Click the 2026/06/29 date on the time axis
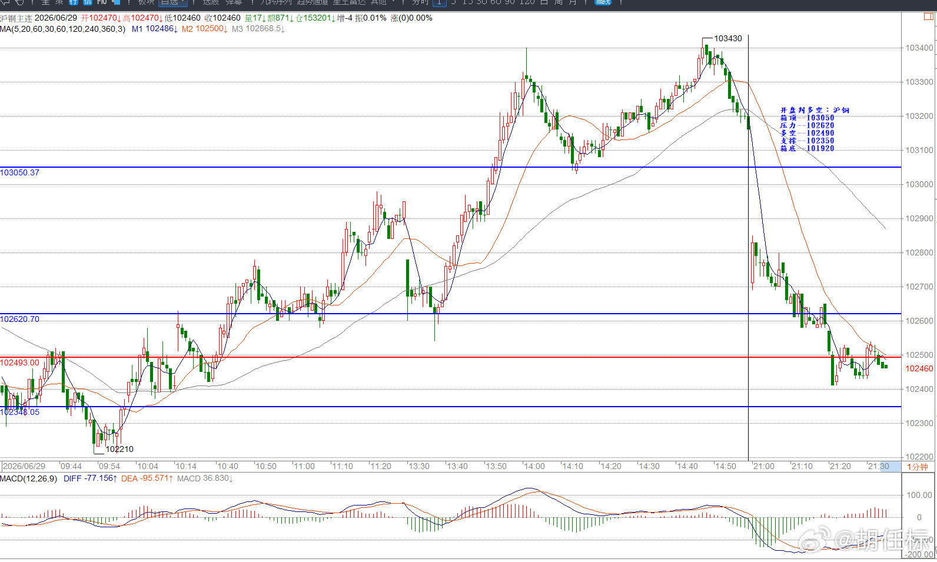Screen dimensions: 937x562 [x=24, y=466]
